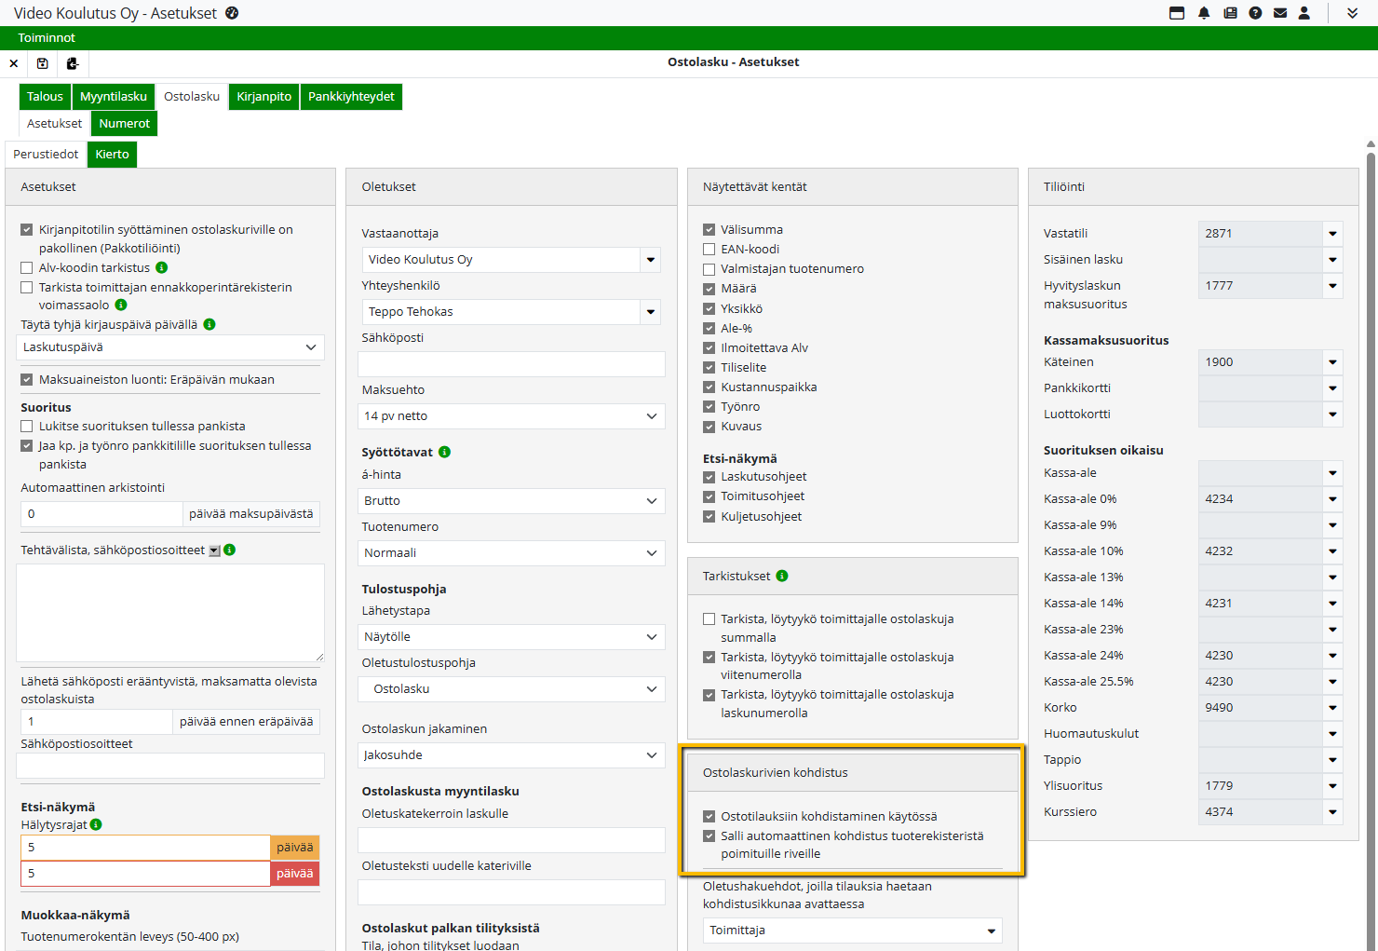Click the user profile icon
Image resolution: width=1378 pixels, height=951 pixels.
tap(1304, 13)
